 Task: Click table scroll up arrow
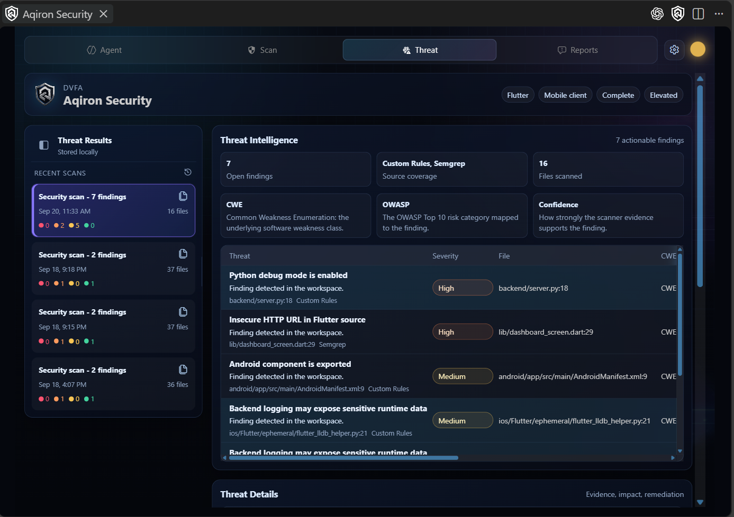(x=680, y=249)
